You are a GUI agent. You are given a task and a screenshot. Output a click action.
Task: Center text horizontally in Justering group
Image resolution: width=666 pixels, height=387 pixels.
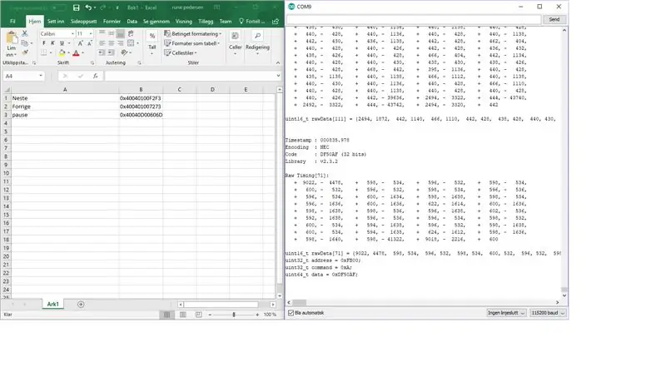(x=112, y=43)
